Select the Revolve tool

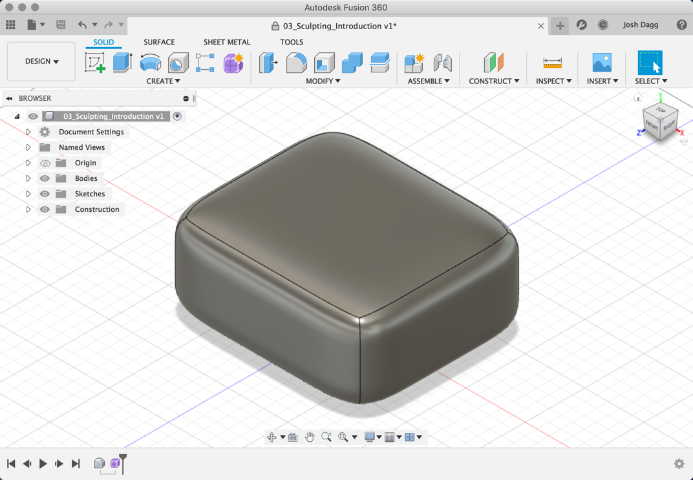click(x=150, y=62)
